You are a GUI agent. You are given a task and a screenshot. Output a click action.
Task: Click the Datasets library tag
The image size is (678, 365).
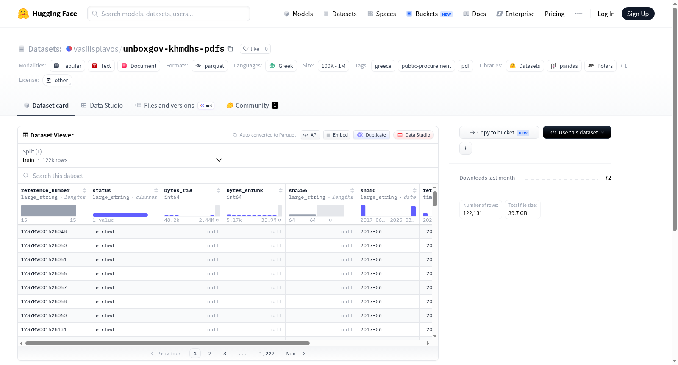point(525,66)
